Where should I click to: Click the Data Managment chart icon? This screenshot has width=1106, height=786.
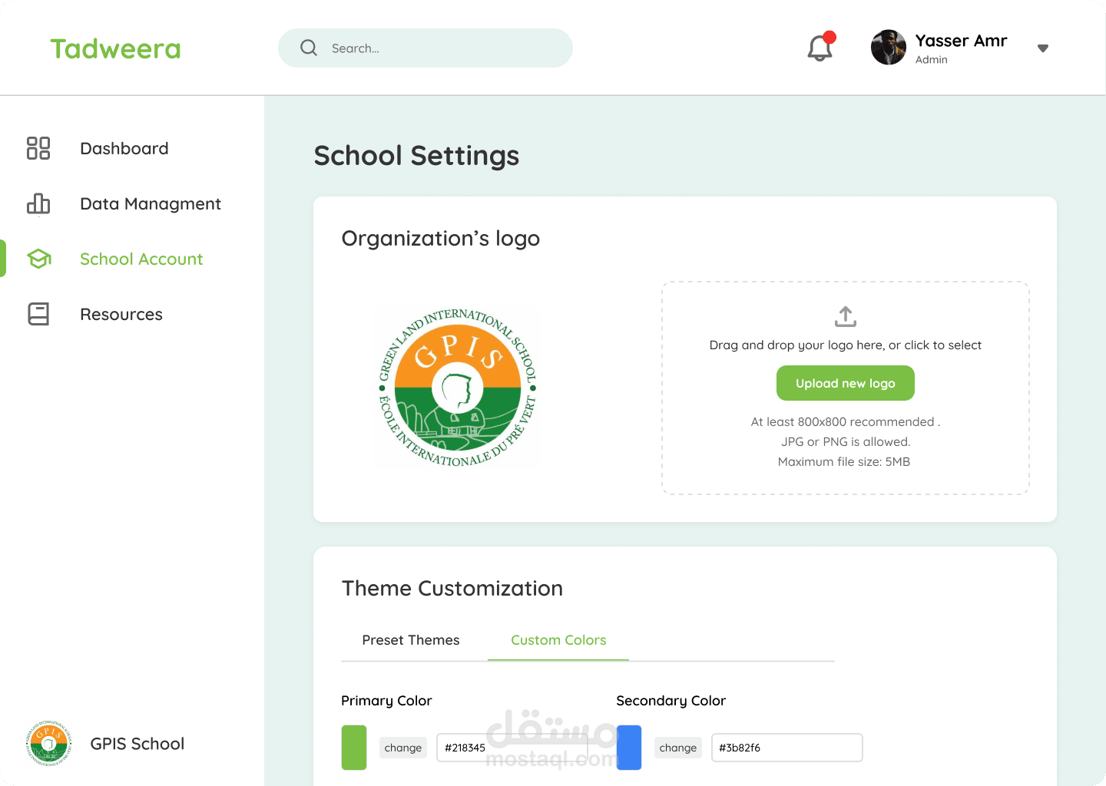click(38, 203)
